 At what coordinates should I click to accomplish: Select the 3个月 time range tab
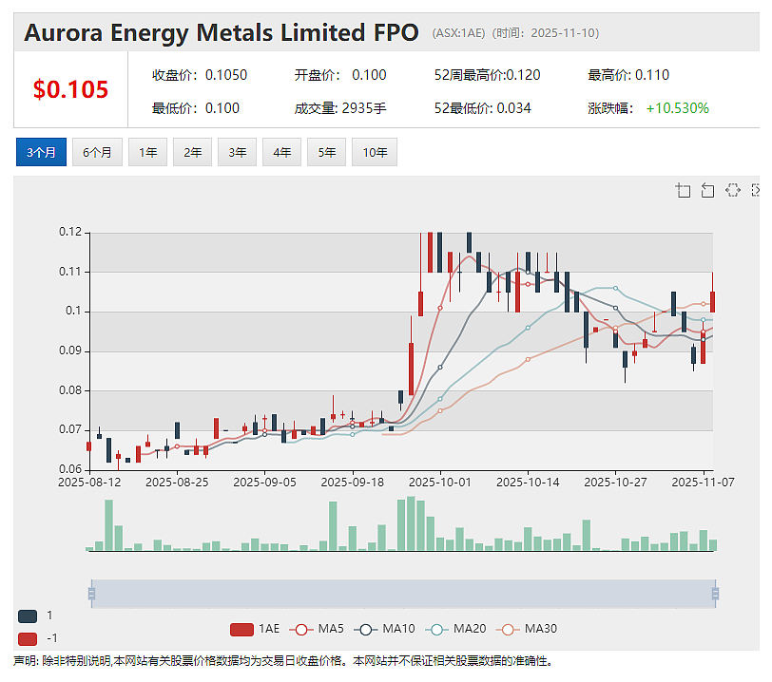[x=41, y=152]
